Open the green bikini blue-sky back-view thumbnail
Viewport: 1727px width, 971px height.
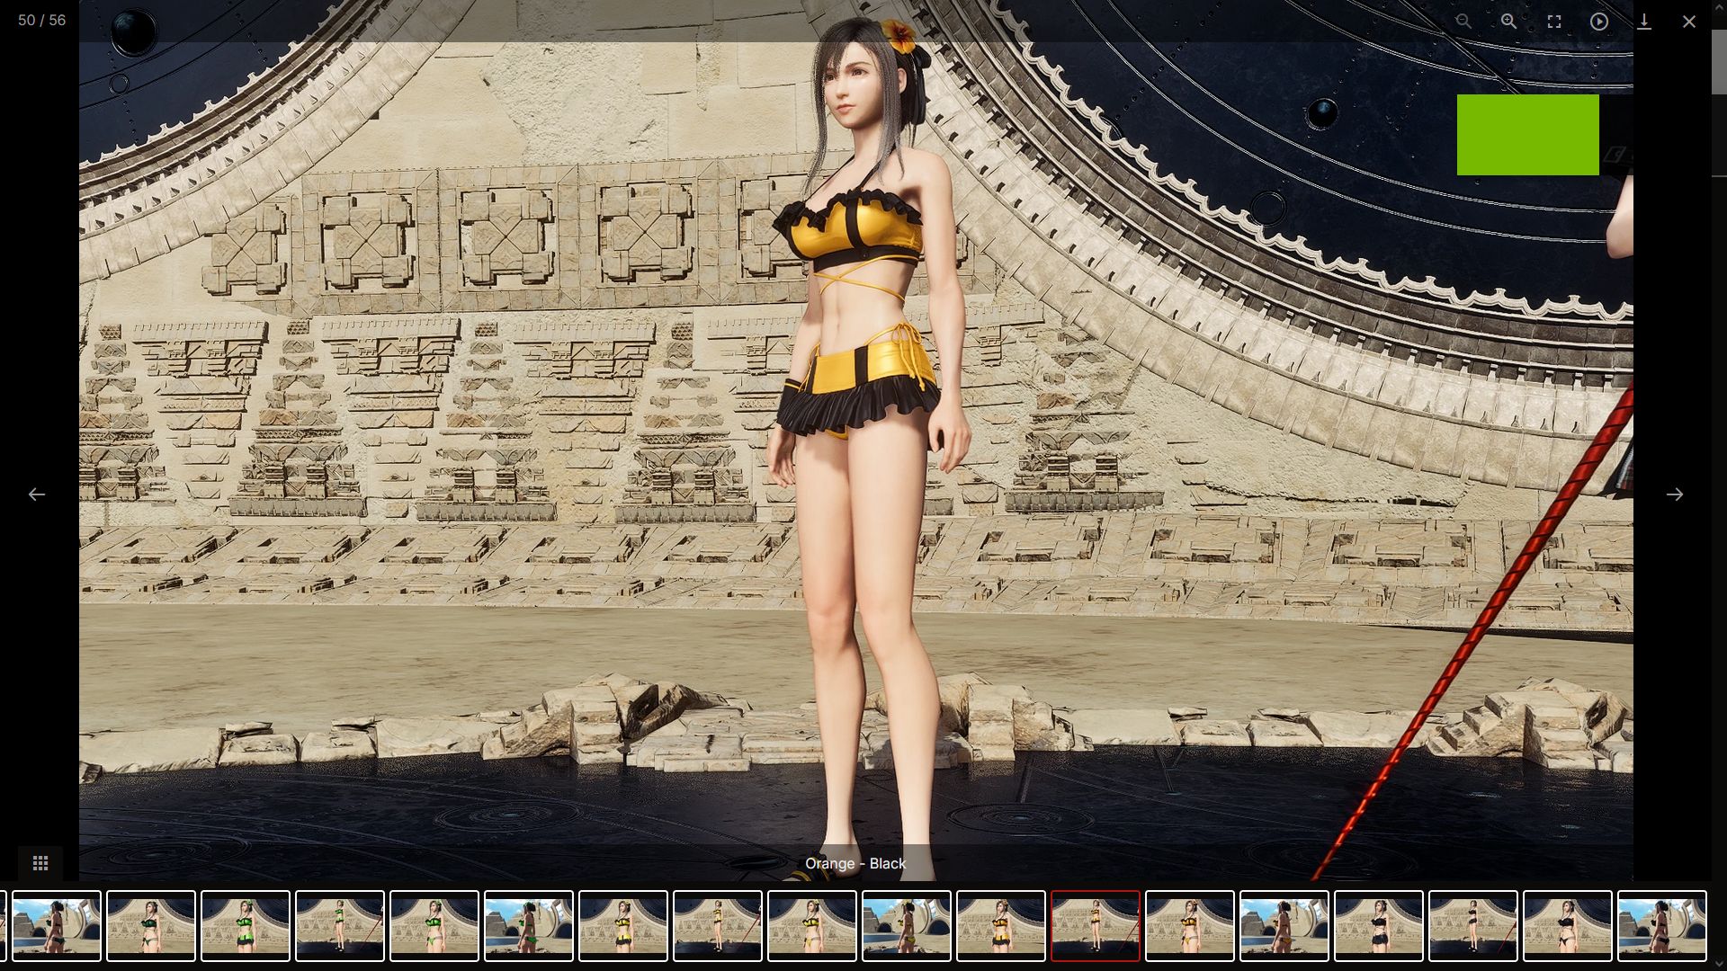(528, 925)
